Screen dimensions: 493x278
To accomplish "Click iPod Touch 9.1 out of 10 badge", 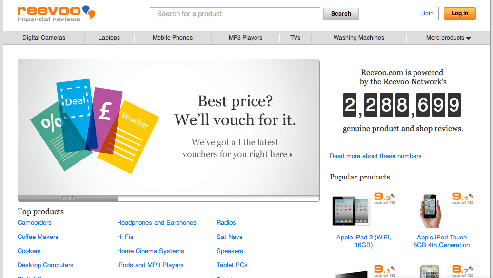I will pyautogui.click(x=462, y=199).
